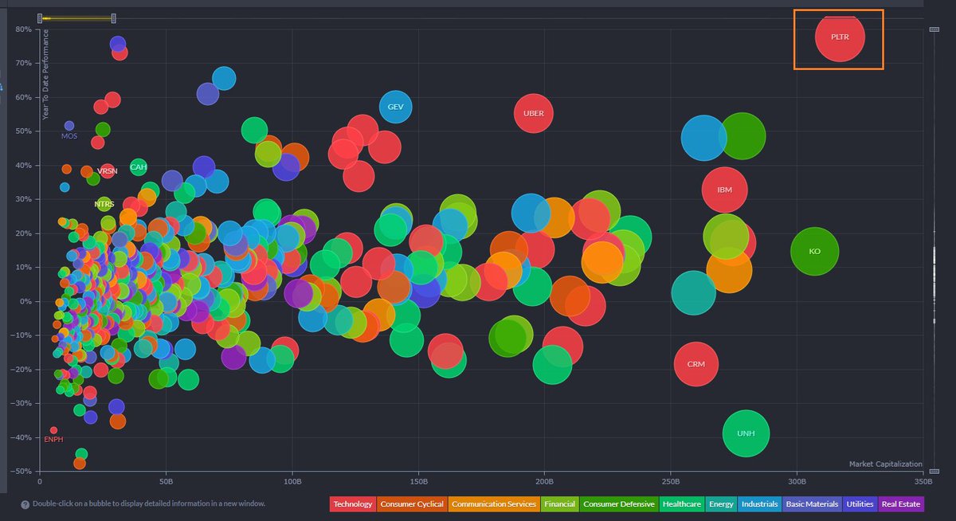This screenshot has height=521, width=956.
Task: Click the 80% y-axis tick label
Action: [x=23, y=29]
